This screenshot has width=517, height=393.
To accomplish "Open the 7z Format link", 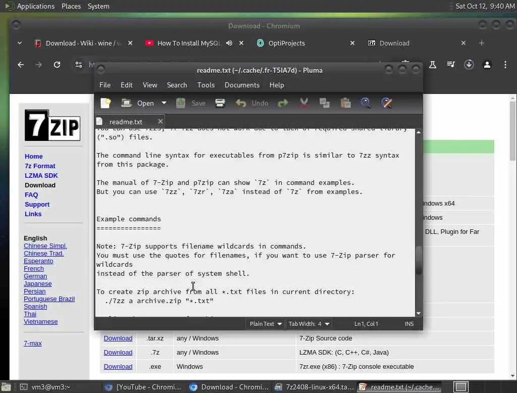I will [x=40, y=166].
